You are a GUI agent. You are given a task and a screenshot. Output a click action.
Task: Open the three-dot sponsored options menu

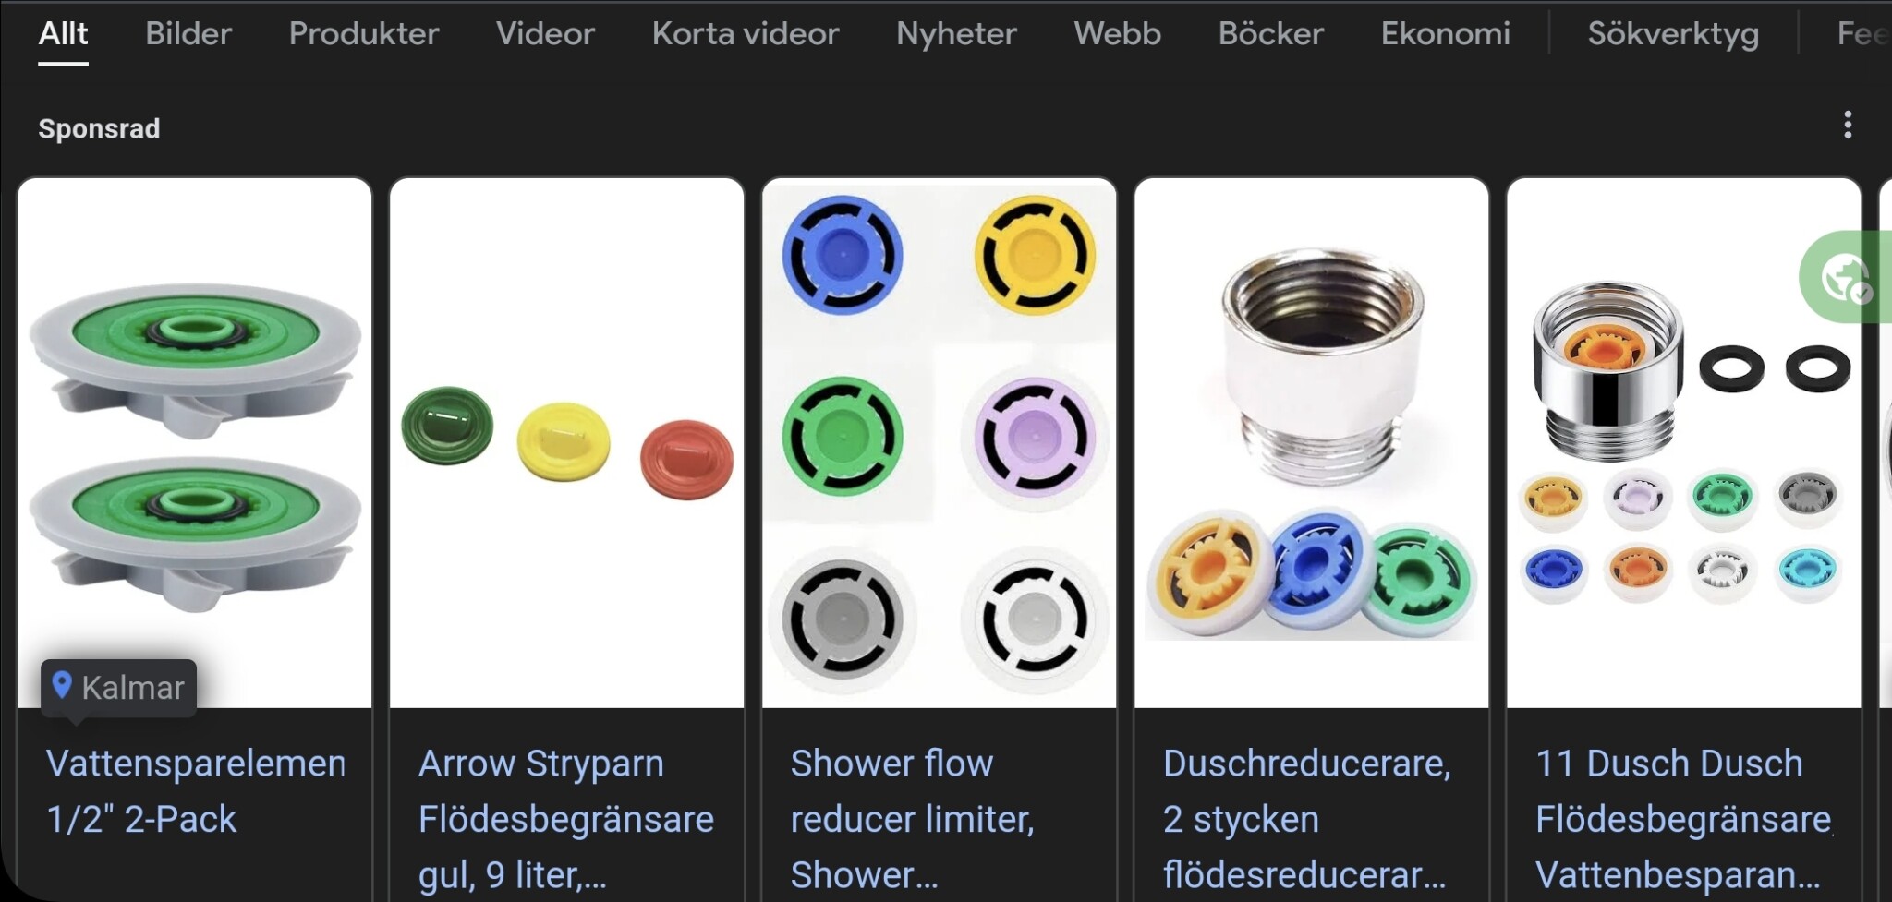(1848, 125)
